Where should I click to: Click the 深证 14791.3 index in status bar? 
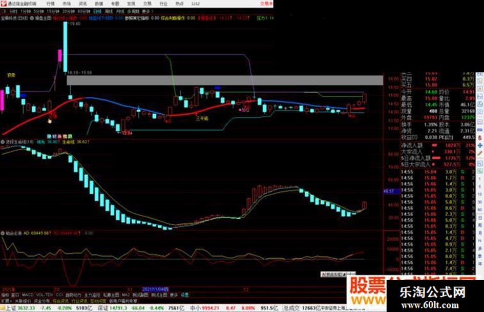112,308
